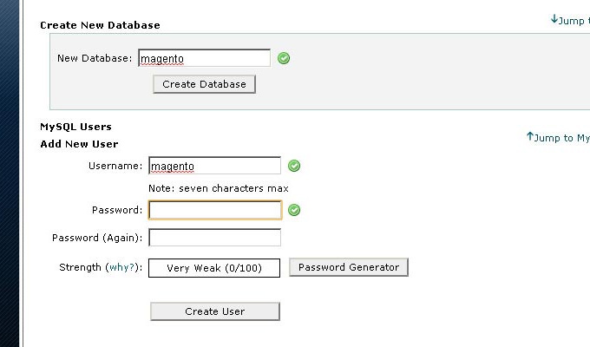Click the Create Database button

pos(204,84)
